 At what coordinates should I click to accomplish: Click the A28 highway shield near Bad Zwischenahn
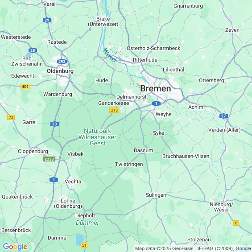point(33,50)
